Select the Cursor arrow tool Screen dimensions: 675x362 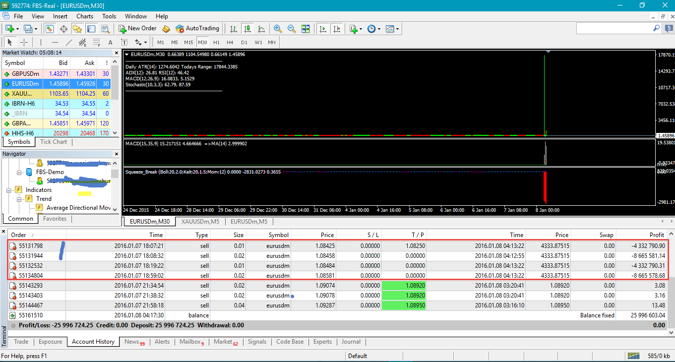click(10, 42)
